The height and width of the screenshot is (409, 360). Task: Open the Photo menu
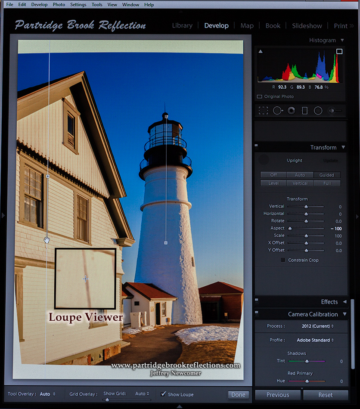coord(59,4)
